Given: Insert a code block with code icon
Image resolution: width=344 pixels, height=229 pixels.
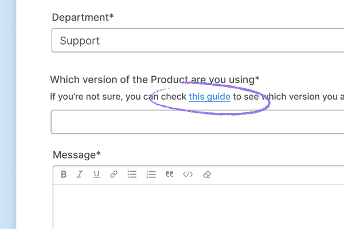Looking at the screenshot, I should pyautogui.click(x=187, y=175).
